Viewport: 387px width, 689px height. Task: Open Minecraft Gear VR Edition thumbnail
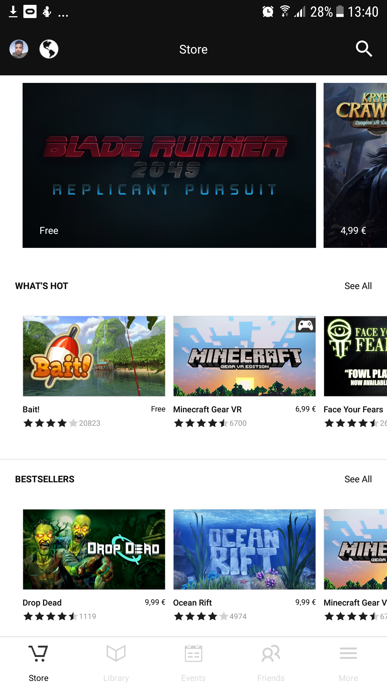[245, 356]
